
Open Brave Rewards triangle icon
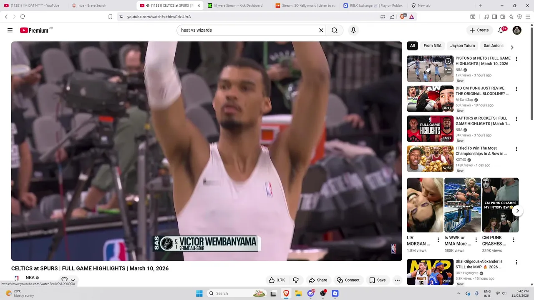pos(411,17)
